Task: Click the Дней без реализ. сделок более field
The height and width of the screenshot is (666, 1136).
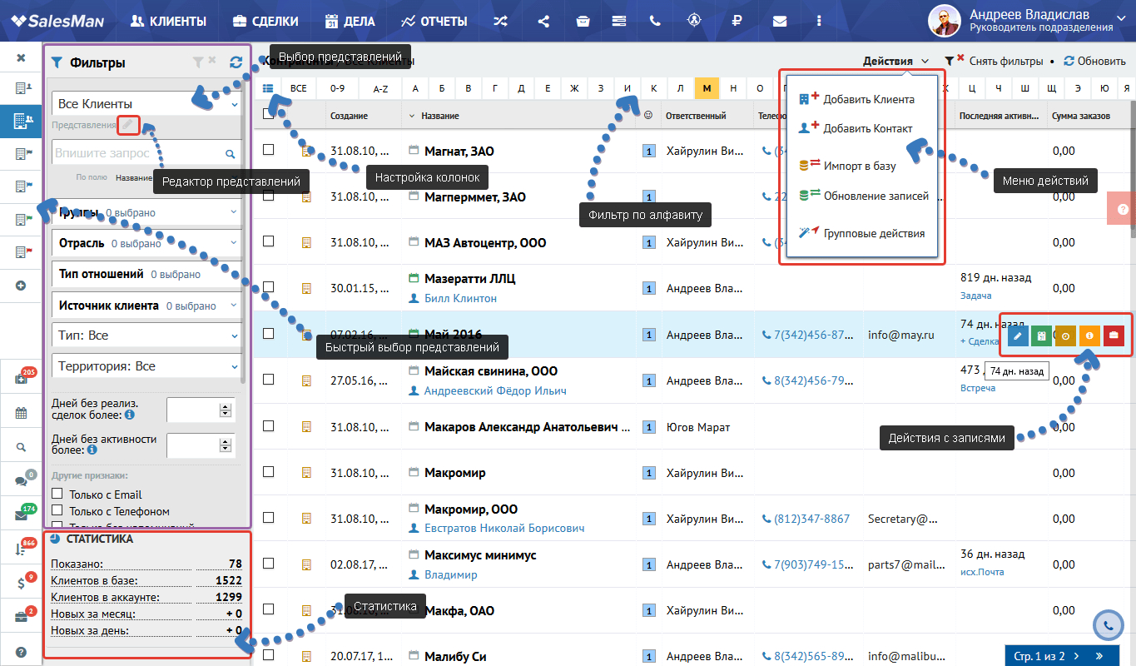Action: 201,410
